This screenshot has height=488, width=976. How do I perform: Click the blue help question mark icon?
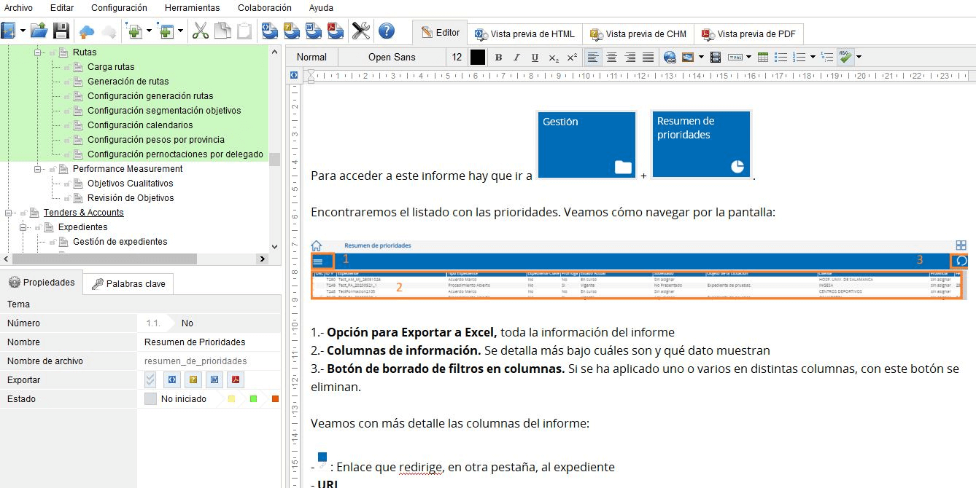pyautogui.click(x=386, y=31)
